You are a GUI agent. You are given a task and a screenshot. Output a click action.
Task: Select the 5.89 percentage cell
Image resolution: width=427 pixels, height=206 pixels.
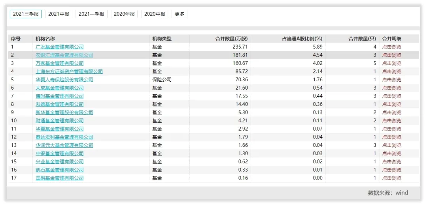(318, 47)
